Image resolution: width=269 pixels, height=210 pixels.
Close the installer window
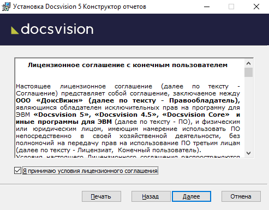256,7
